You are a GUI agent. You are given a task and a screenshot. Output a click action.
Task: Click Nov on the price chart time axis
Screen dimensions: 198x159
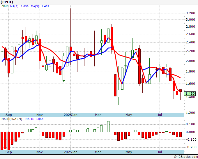pos(40,115)
